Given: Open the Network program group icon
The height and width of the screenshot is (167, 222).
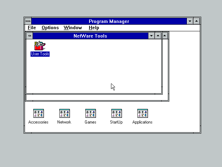Looking at the screenshot, I should 65,113.
